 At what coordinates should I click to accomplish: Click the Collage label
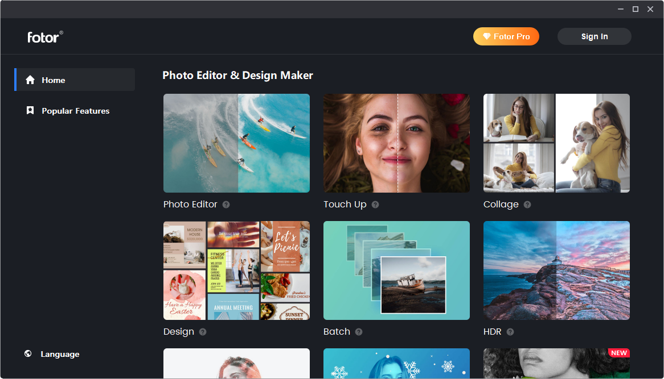pyautogui.click(x=501, y=205)
